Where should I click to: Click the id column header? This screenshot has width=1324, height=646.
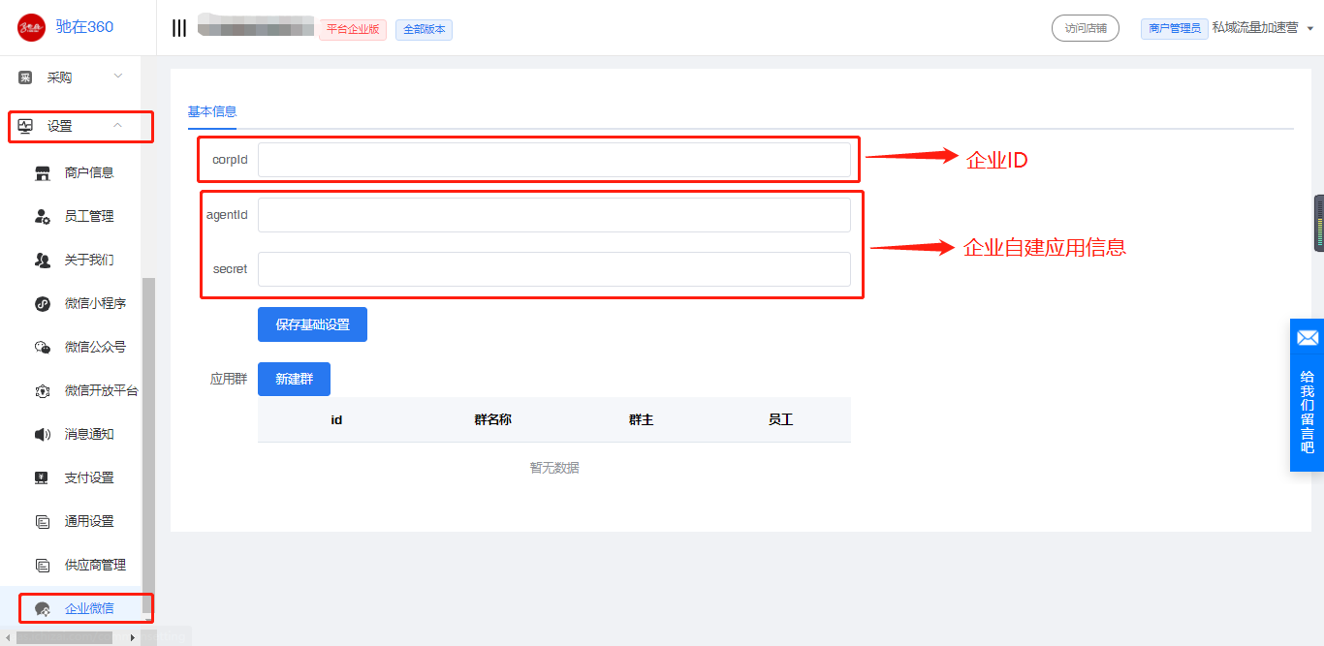pos(336,420)
